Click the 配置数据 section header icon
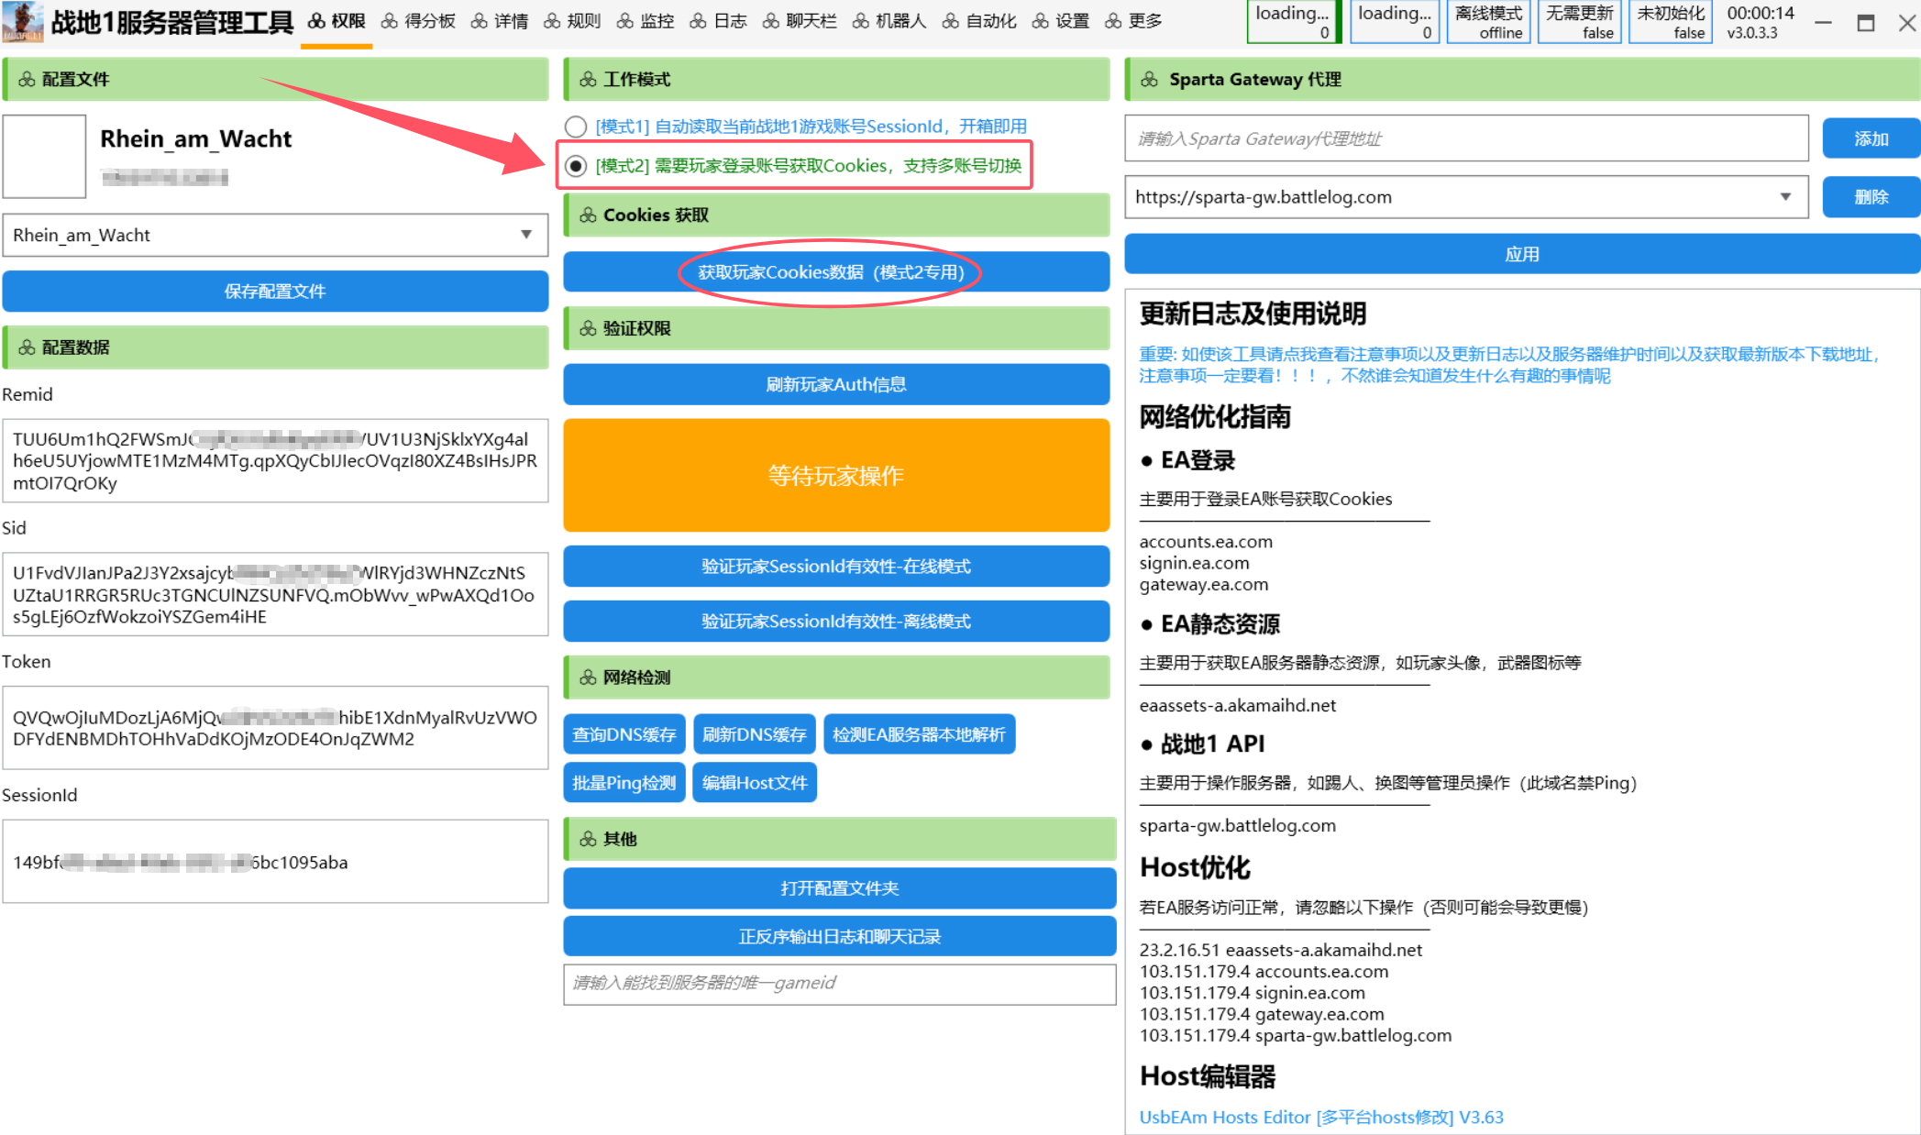1921x1135 pixels. pos(27,347)
